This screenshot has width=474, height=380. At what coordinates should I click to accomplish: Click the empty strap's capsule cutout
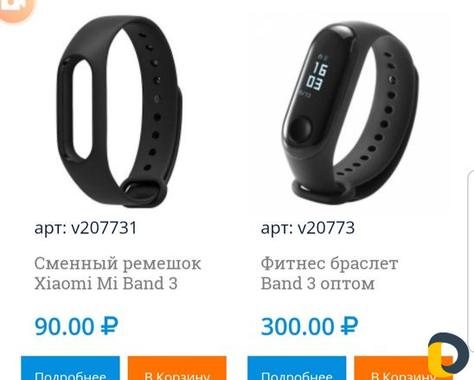[82, 110]
